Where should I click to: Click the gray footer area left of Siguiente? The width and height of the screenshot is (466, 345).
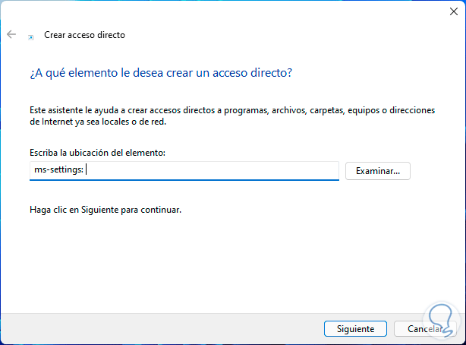152,329
